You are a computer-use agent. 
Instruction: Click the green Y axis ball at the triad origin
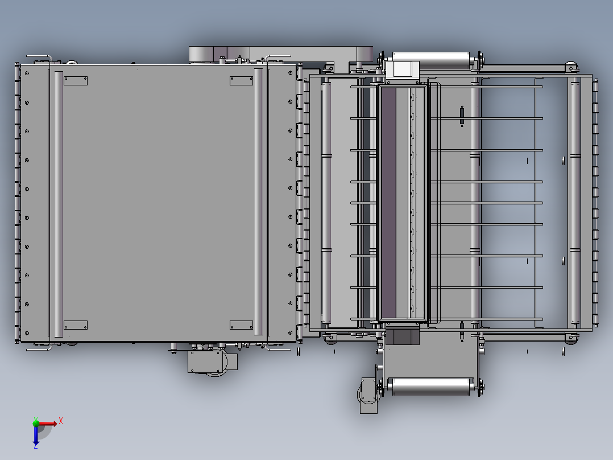(36, 423)
